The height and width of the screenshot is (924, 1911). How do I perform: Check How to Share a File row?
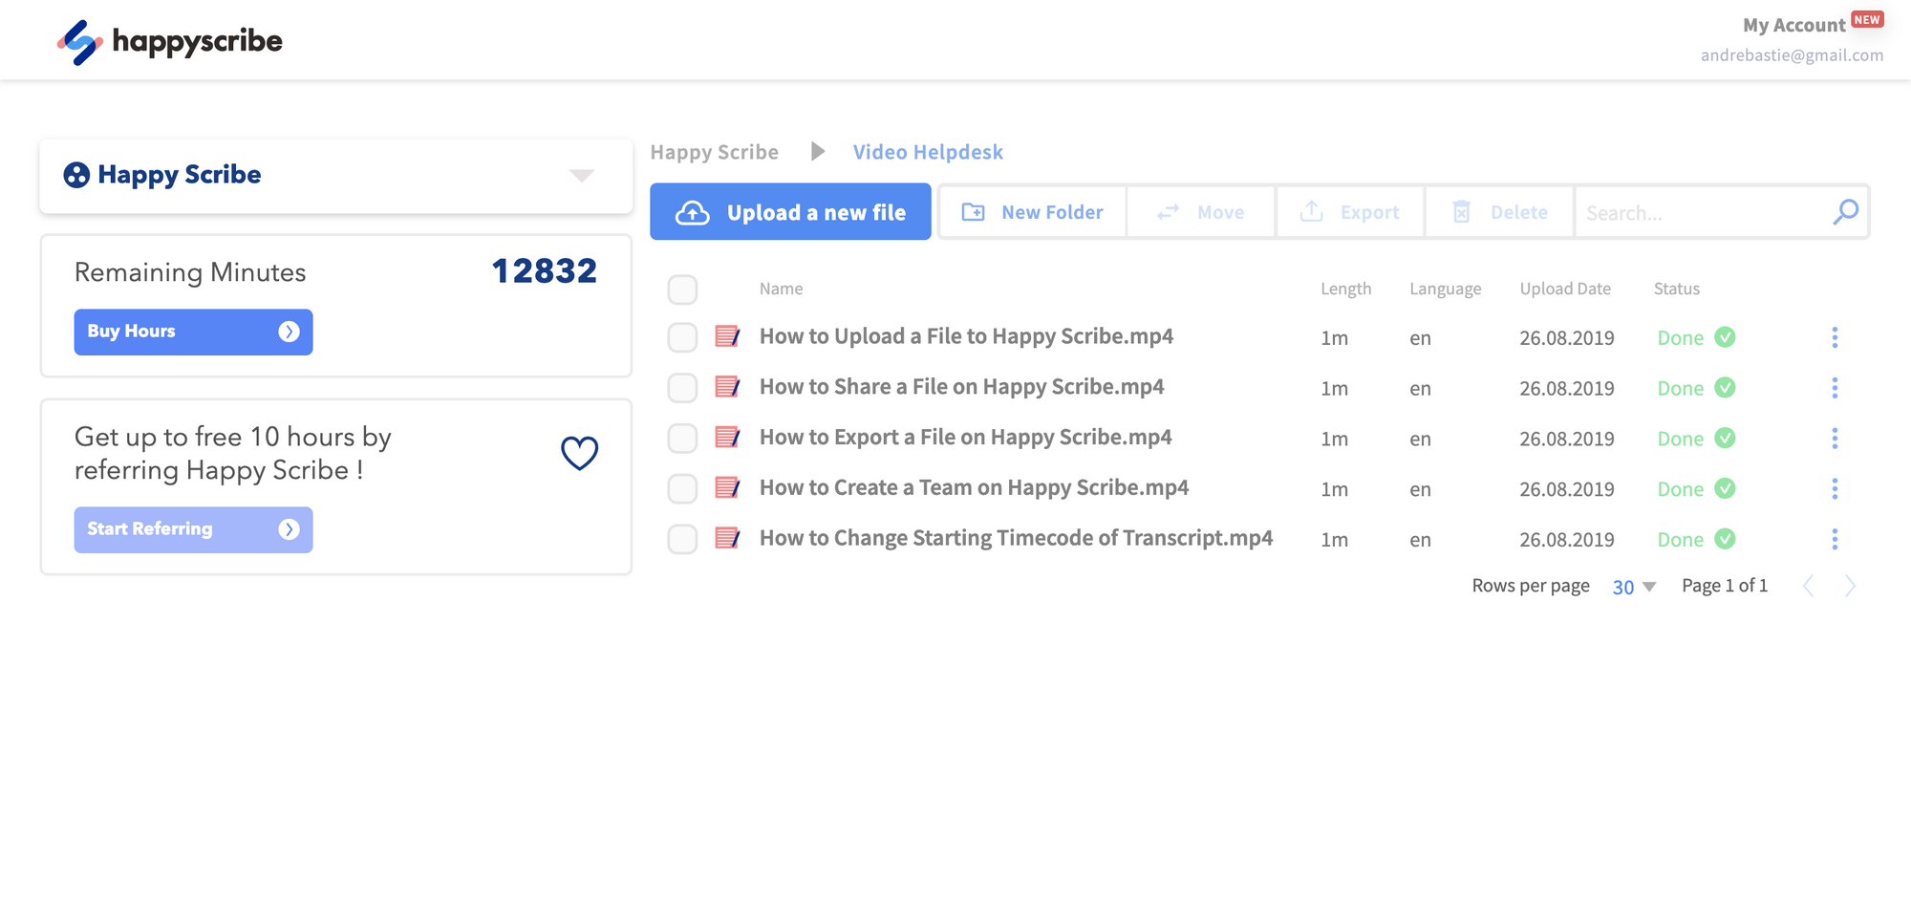coord(682,388)
